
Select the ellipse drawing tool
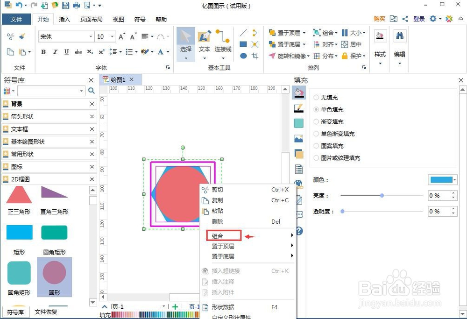pos(243,56)
